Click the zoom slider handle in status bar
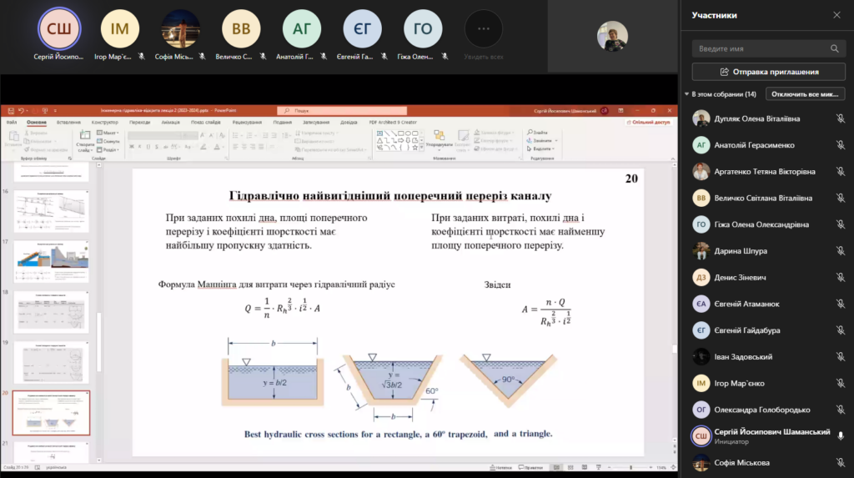This screenshot has width=854, height=478. [x=630, y=467]
